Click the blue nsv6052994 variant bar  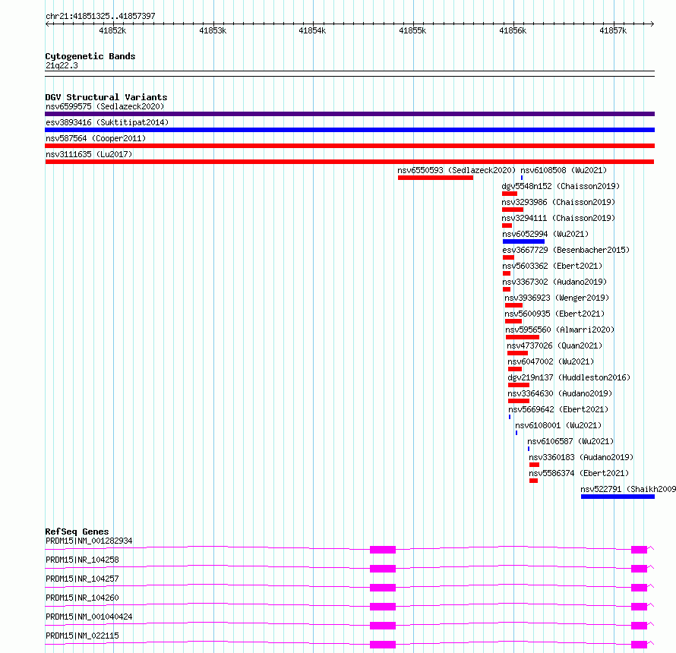pyautogui.click(x=524, y=241)
